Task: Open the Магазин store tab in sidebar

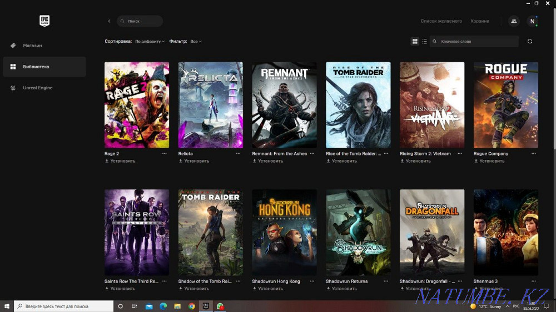Action: [32, 46]
